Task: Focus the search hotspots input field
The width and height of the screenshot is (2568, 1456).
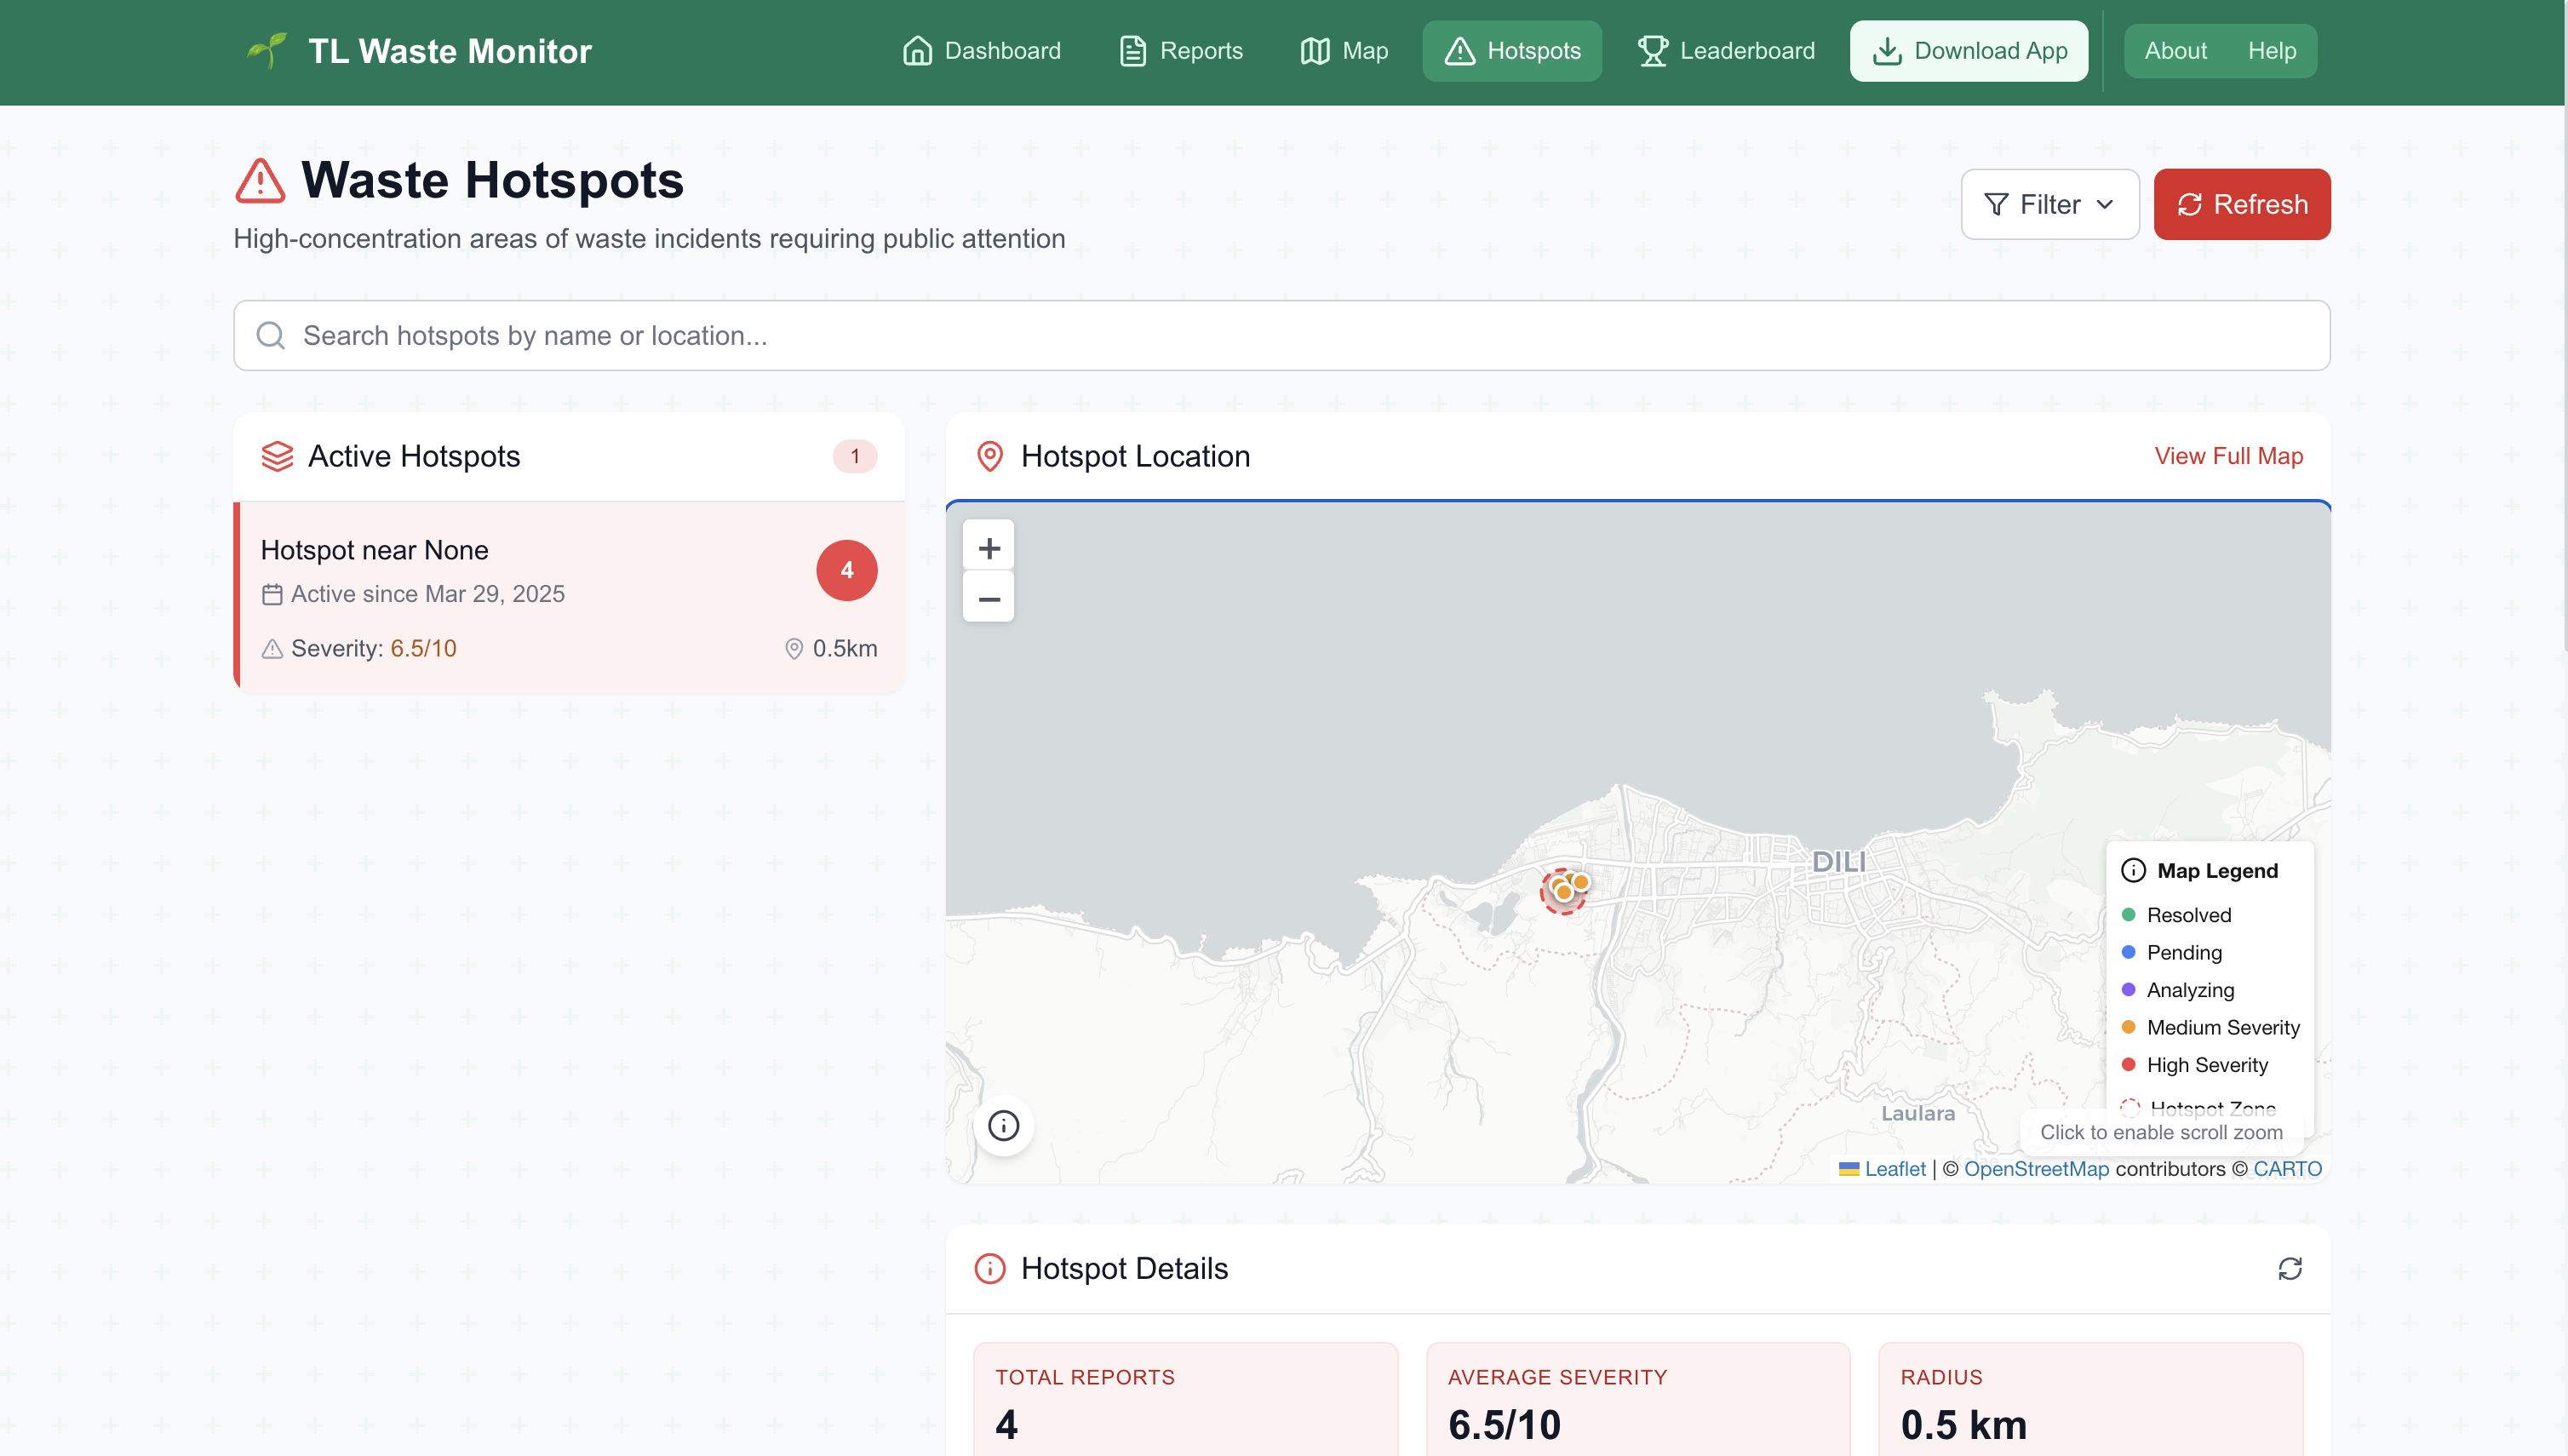Action: tap(1281, 335)
